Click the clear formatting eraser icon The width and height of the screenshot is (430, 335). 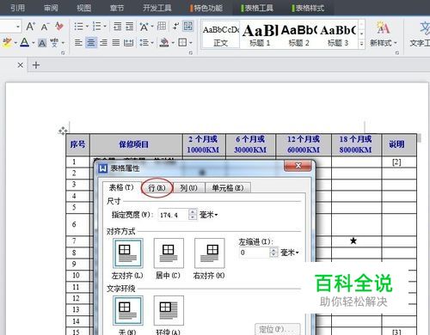[59, 27]
